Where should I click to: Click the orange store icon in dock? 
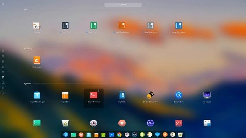(96, 135)
